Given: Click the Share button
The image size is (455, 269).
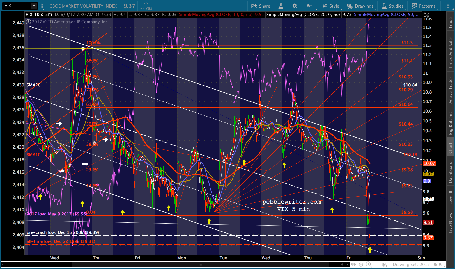Looking at the screenshot, I should (x=261, y=6).
